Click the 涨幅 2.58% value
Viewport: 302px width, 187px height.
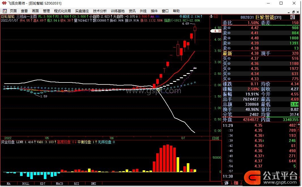[x=253, y=89]
